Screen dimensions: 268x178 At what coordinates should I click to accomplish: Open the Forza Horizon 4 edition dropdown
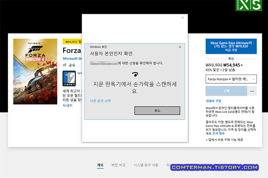point(231,79)
